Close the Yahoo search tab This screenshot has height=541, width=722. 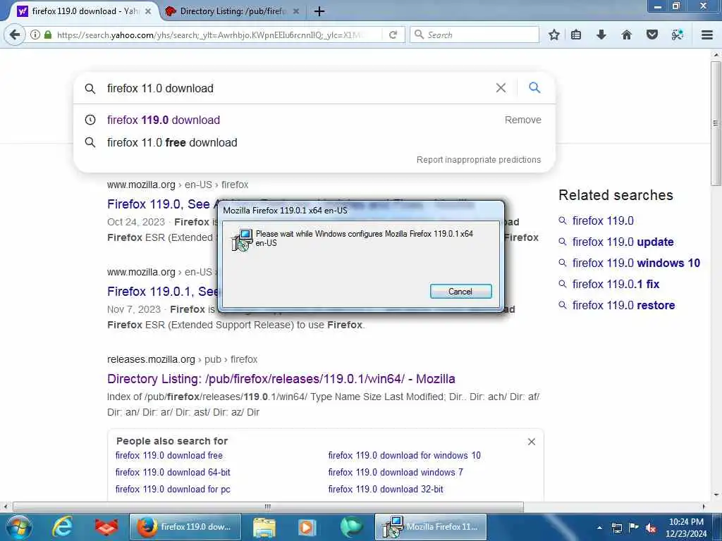[x=148, y=11]
